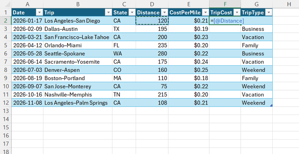This screenshot has height=154, width=299.
Task: Select column H header
Action: pyautogui.click(x=289, y=4)
